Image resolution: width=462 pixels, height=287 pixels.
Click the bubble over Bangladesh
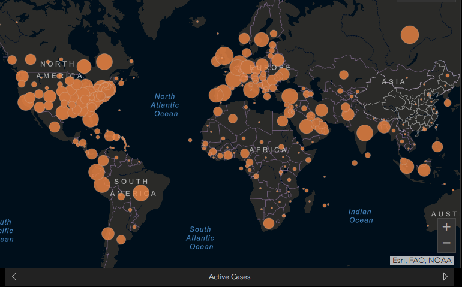[384, 127]
